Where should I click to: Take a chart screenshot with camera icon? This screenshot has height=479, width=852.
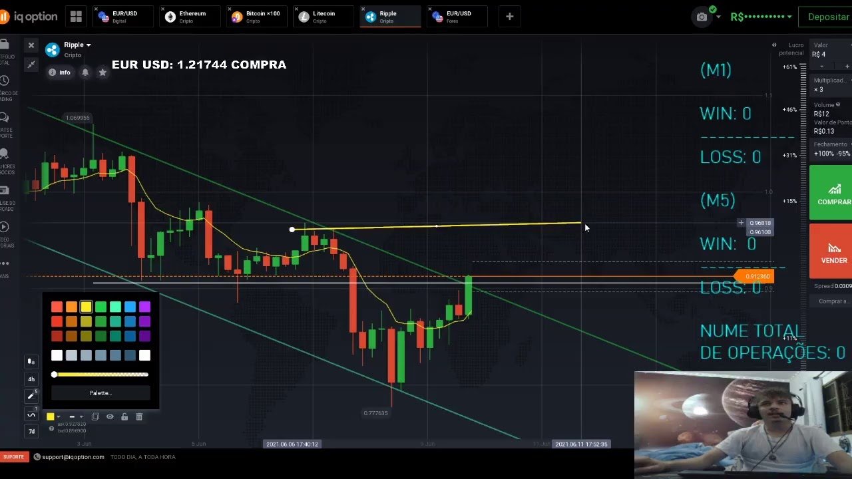pyautogui.click(x=702, y=17)
